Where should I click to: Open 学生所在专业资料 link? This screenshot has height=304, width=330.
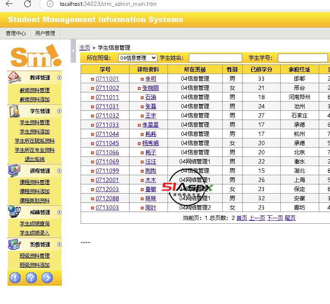point(35,150)
